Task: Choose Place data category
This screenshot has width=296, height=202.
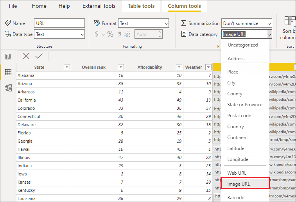Action: [x=233, y=72]
